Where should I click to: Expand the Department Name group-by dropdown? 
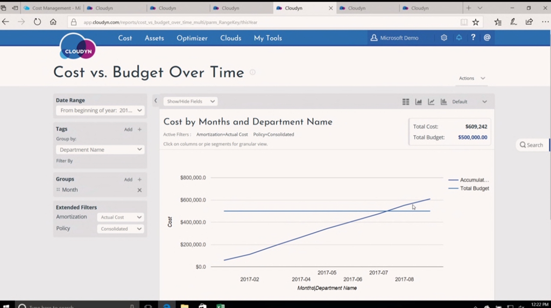click(x=100, y=150)
